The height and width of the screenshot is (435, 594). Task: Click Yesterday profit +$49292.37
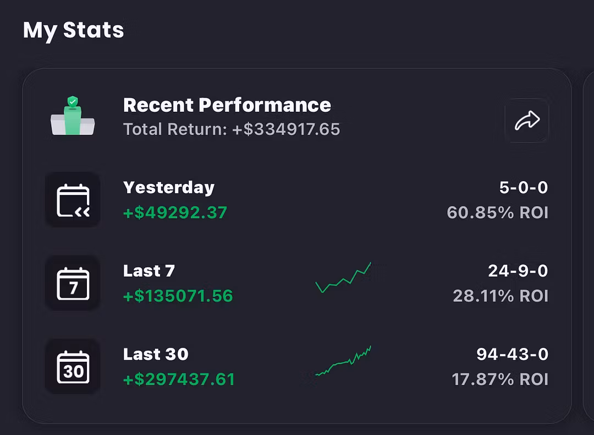[x=175, y=213]
